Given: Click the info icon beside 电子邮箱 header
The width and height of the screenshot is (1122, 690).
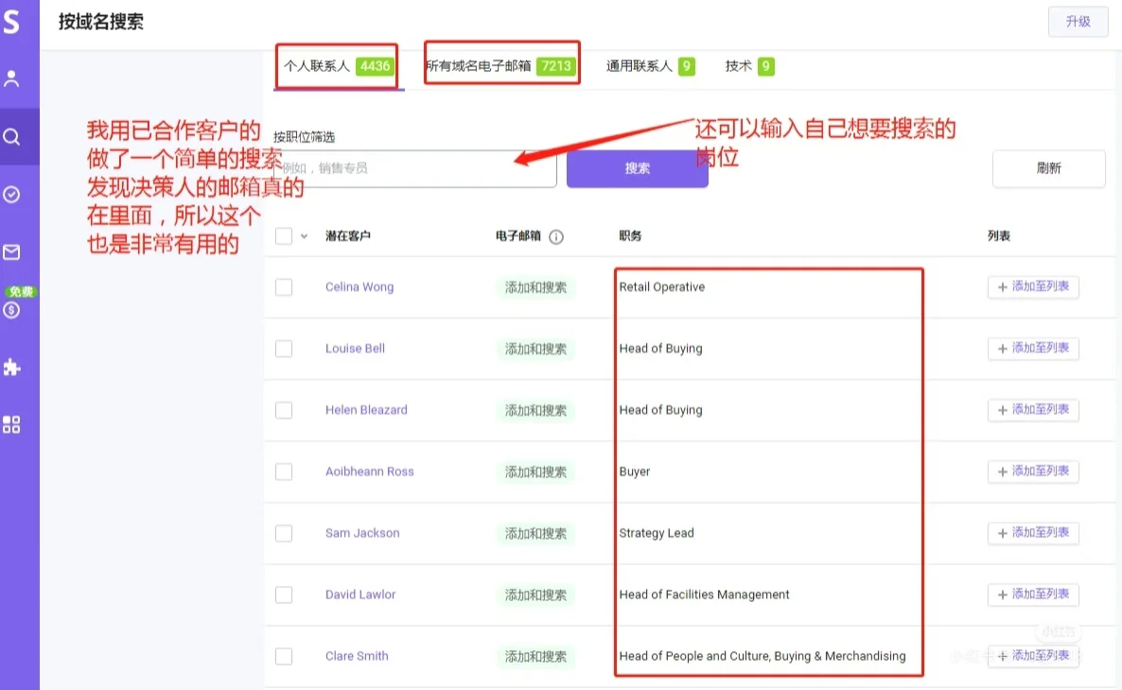Looking at the screenshot, I should (555, 237).
